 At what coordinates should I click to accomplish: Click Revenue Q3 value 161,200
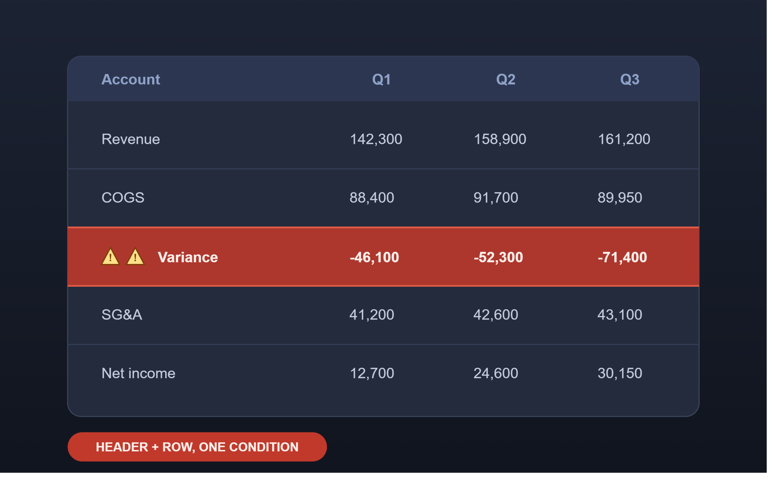(x=624, y=139)
